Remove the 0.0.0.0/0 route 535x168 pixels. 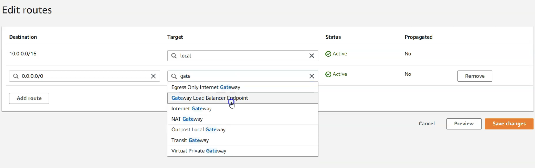click(x=474, y=76)
